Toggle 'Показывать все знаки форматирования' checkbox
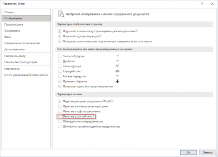This screenshot has height=157, width=218. pyautogui.click(x=60, y=86)
